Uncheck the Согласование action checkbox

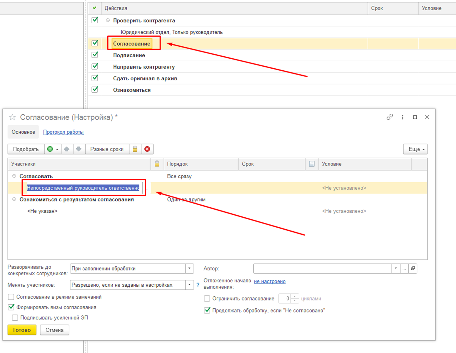click(x=95, y=43)
